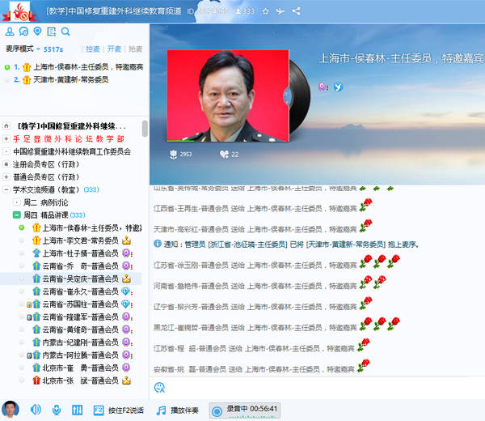Toggle the recording button showing 00:56:41
Viewport: 485px width, 421px height.
(244, 410)
